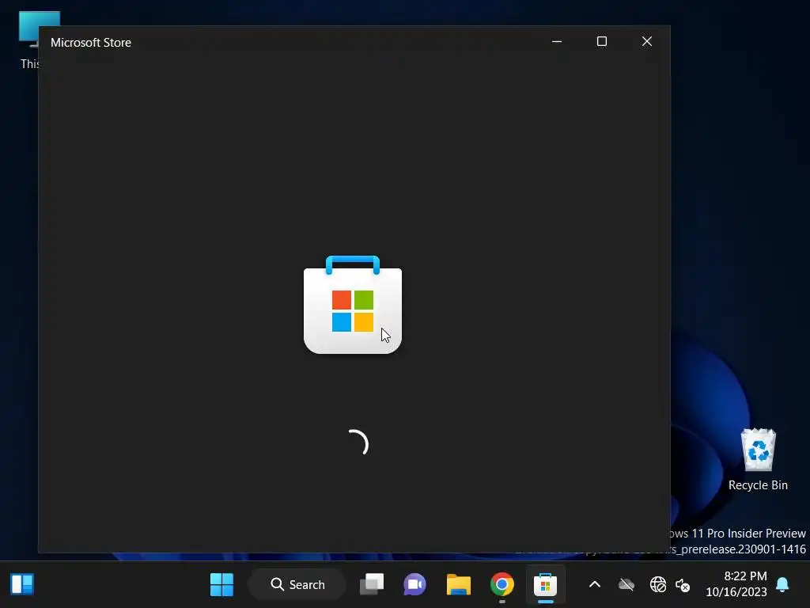Maximize the Microsoft Store window
Image resolution: width=810 pixels, height=608 pixels.
coord(602,41)
